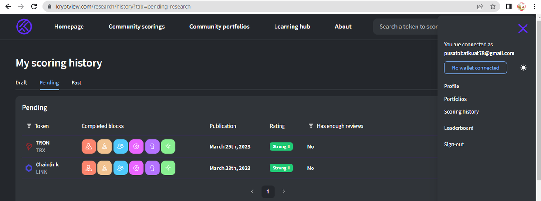Click TRON row's purple award block icon
The image size is (541, 201).
point(152,146)
